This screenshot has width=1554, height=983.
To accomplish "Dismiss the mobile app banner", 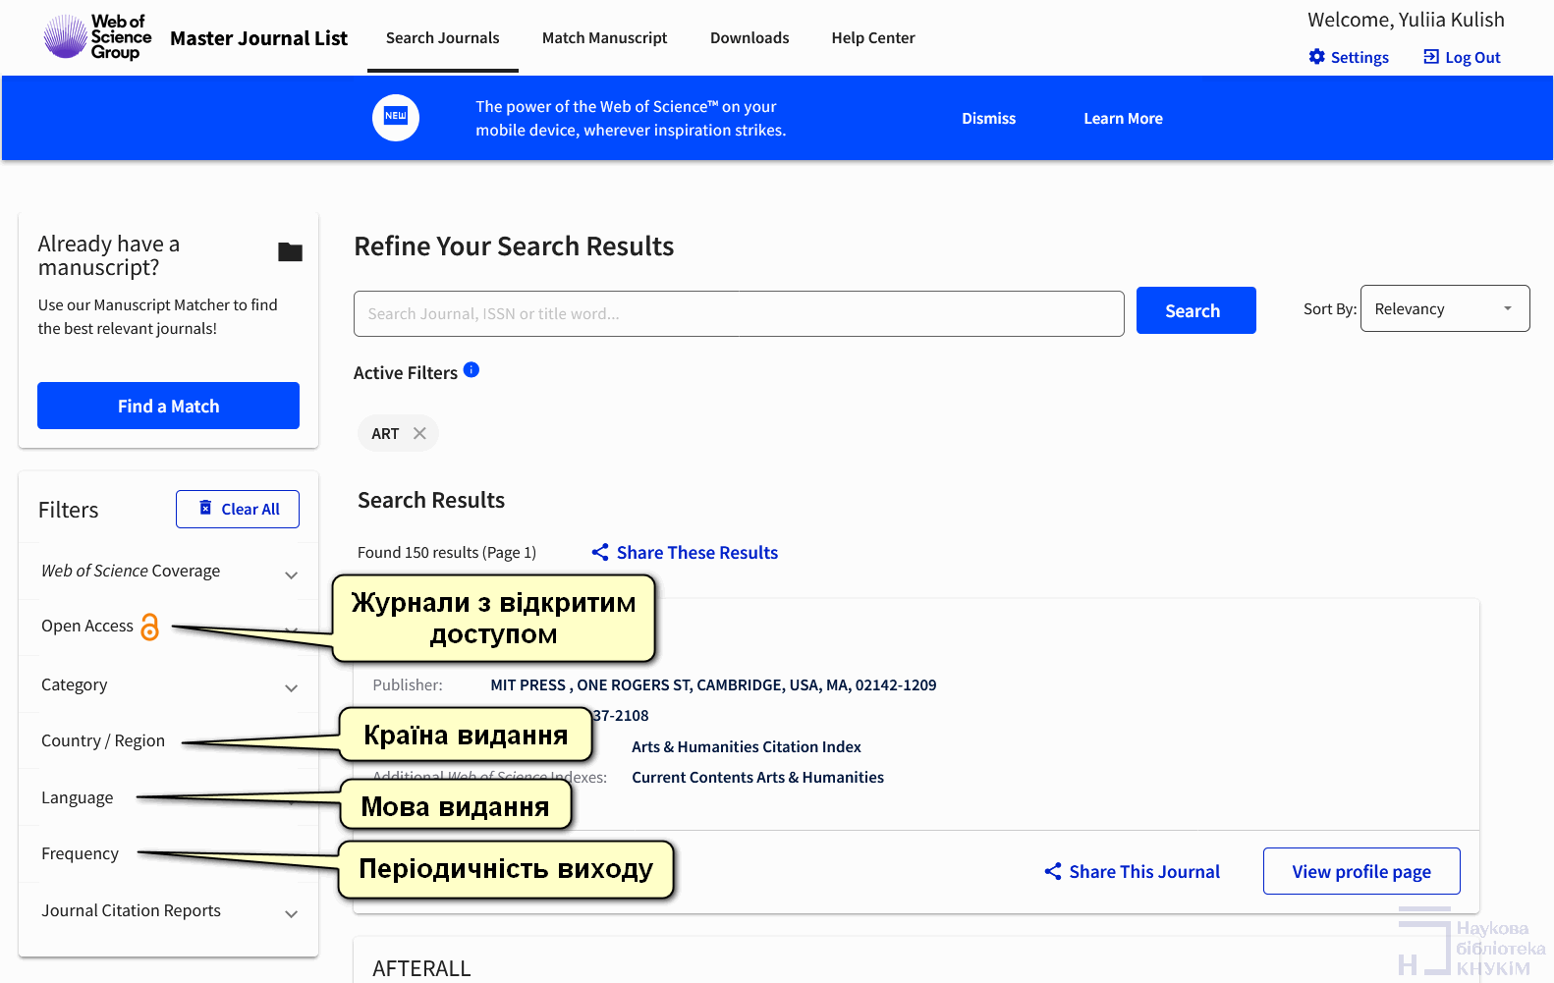I will coord(988,119).
